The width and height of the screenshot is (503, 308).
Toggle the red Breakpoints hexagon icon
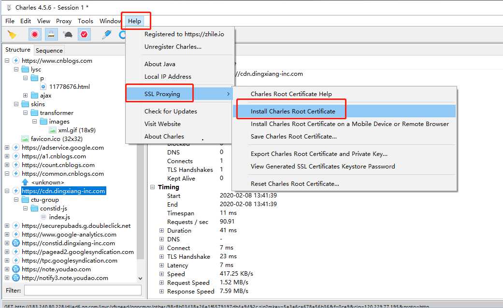[84, 34]
